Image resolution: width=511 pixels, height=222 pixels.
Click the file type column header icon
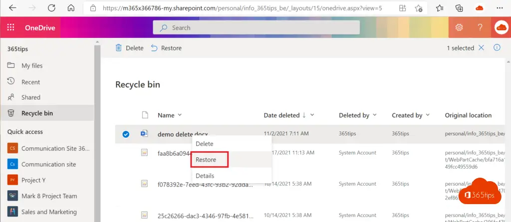(x=145, y=115)
